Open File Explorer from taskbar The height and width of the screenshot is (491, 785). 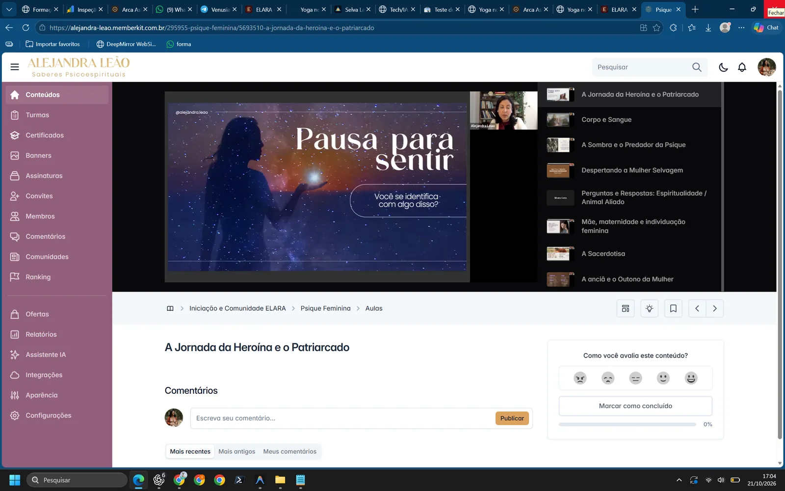[280, 480]
